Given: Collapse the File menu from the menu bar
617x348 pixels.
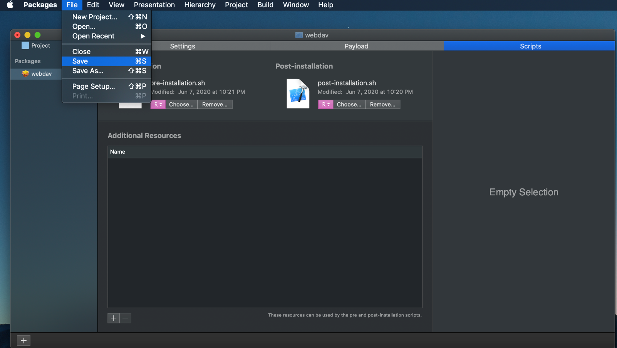Looking at the screenshot, I should click(x=72, y=5).
